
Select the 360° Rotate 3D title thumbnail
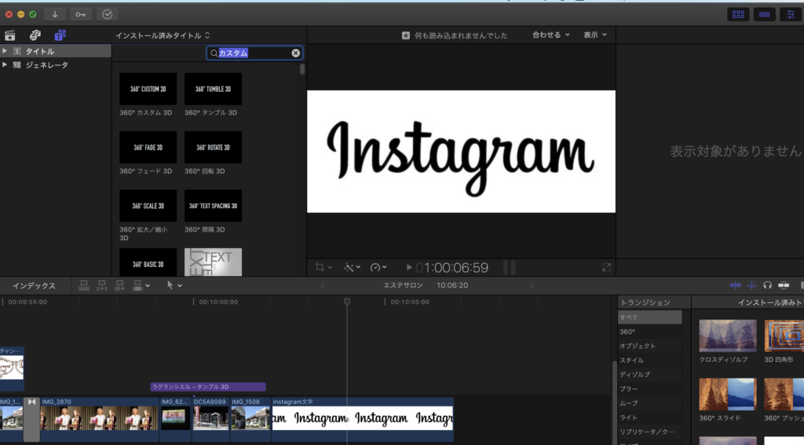pos(213,147)
